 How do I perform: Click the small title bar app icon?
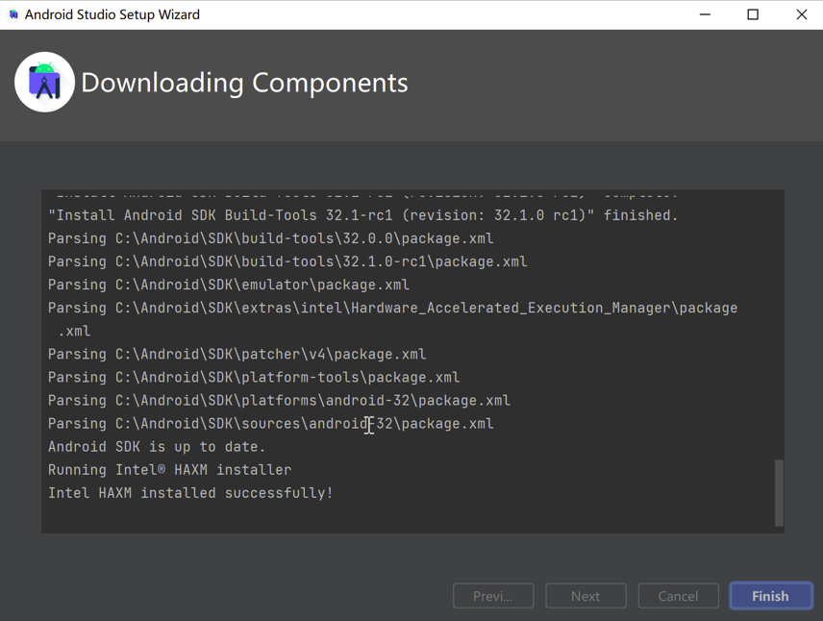click(x=13, y=14)
